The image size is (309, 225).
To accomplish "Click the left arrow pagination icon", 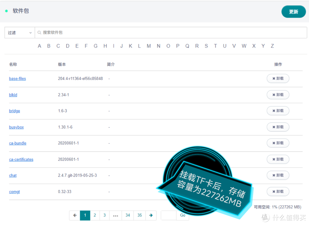I will pyautogui.click(x=75, y=215).
